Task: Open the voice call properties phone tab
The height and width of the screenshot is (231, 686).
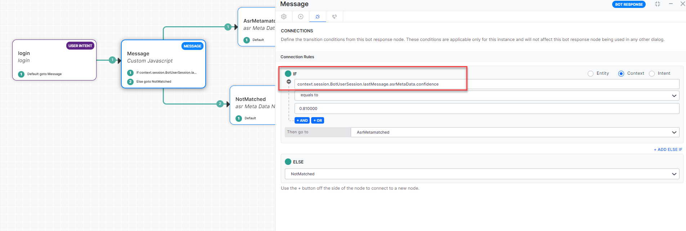Action: [x=335, y=17]
